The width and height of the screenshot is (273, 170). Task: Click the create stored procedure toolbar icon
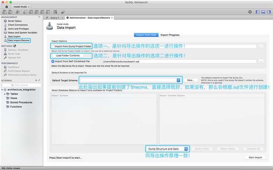[42, 12]
